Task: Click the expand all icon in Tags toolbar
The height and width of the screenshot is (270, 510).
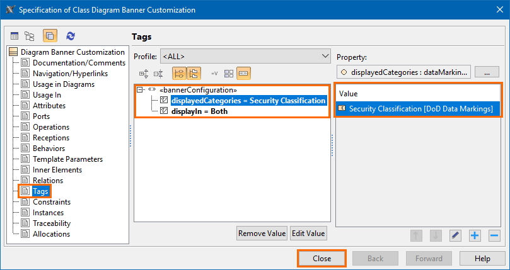Action: pyautogui.click(x=144, y=73)
